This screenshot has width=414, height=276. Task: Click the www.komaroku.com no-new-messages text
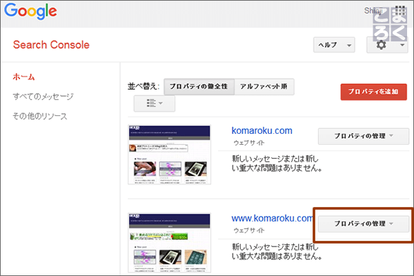(x=277, y=251)
